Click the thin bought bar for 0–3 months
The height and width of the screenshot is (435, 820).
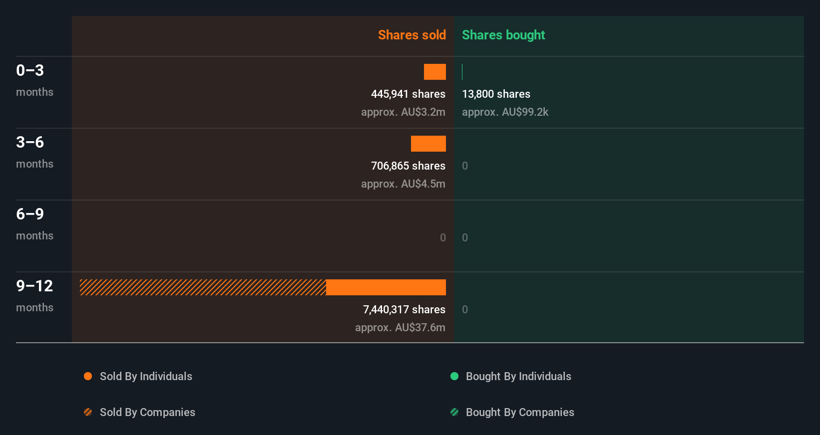click(462, 72)
